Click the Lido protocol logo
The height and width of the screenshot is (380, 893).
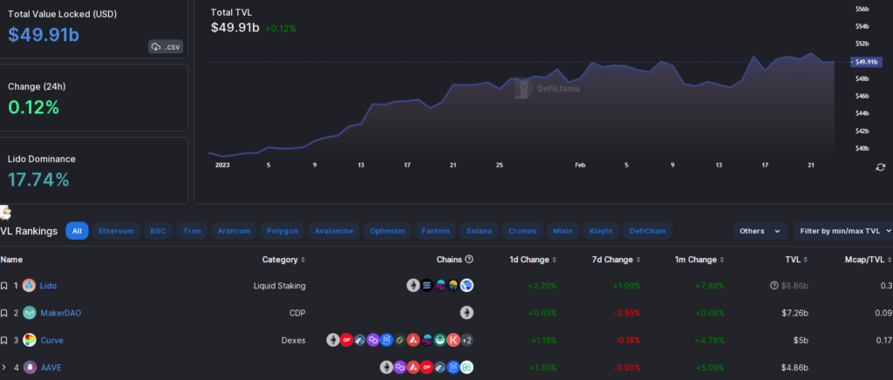30,286
